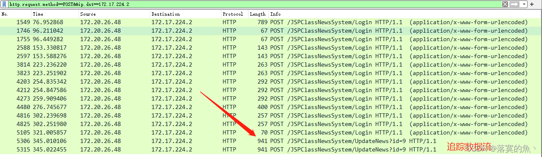This screenshot has height=157, width=542.
Task: Apply the display filter arrow button
Action: [514, 4]
